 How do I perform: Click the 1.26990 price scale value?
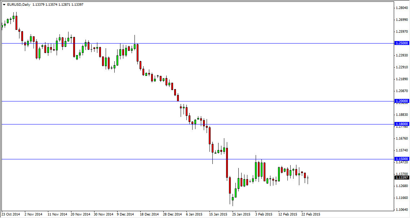pos(402,20)
